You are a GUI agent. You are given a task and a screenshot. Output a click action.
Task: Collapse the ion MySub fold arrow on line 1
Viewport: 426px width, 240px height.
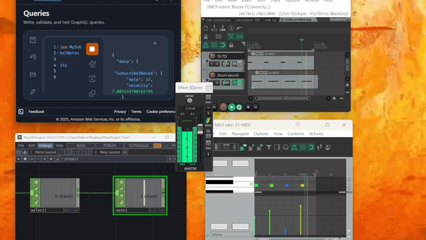[58, 47]
